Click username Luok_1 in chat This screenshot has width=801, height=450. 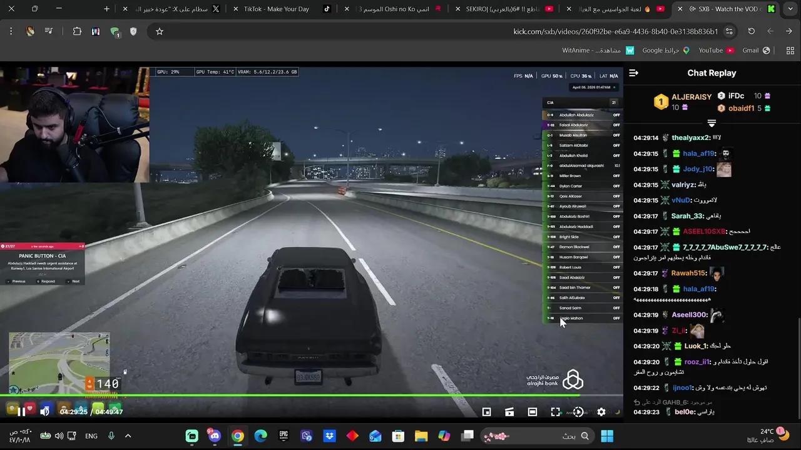(695, 346)
